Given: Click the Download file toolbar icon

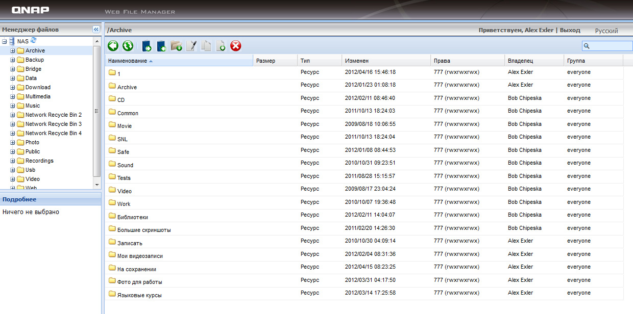Looking at the screenshot, I should coord(162,46).
